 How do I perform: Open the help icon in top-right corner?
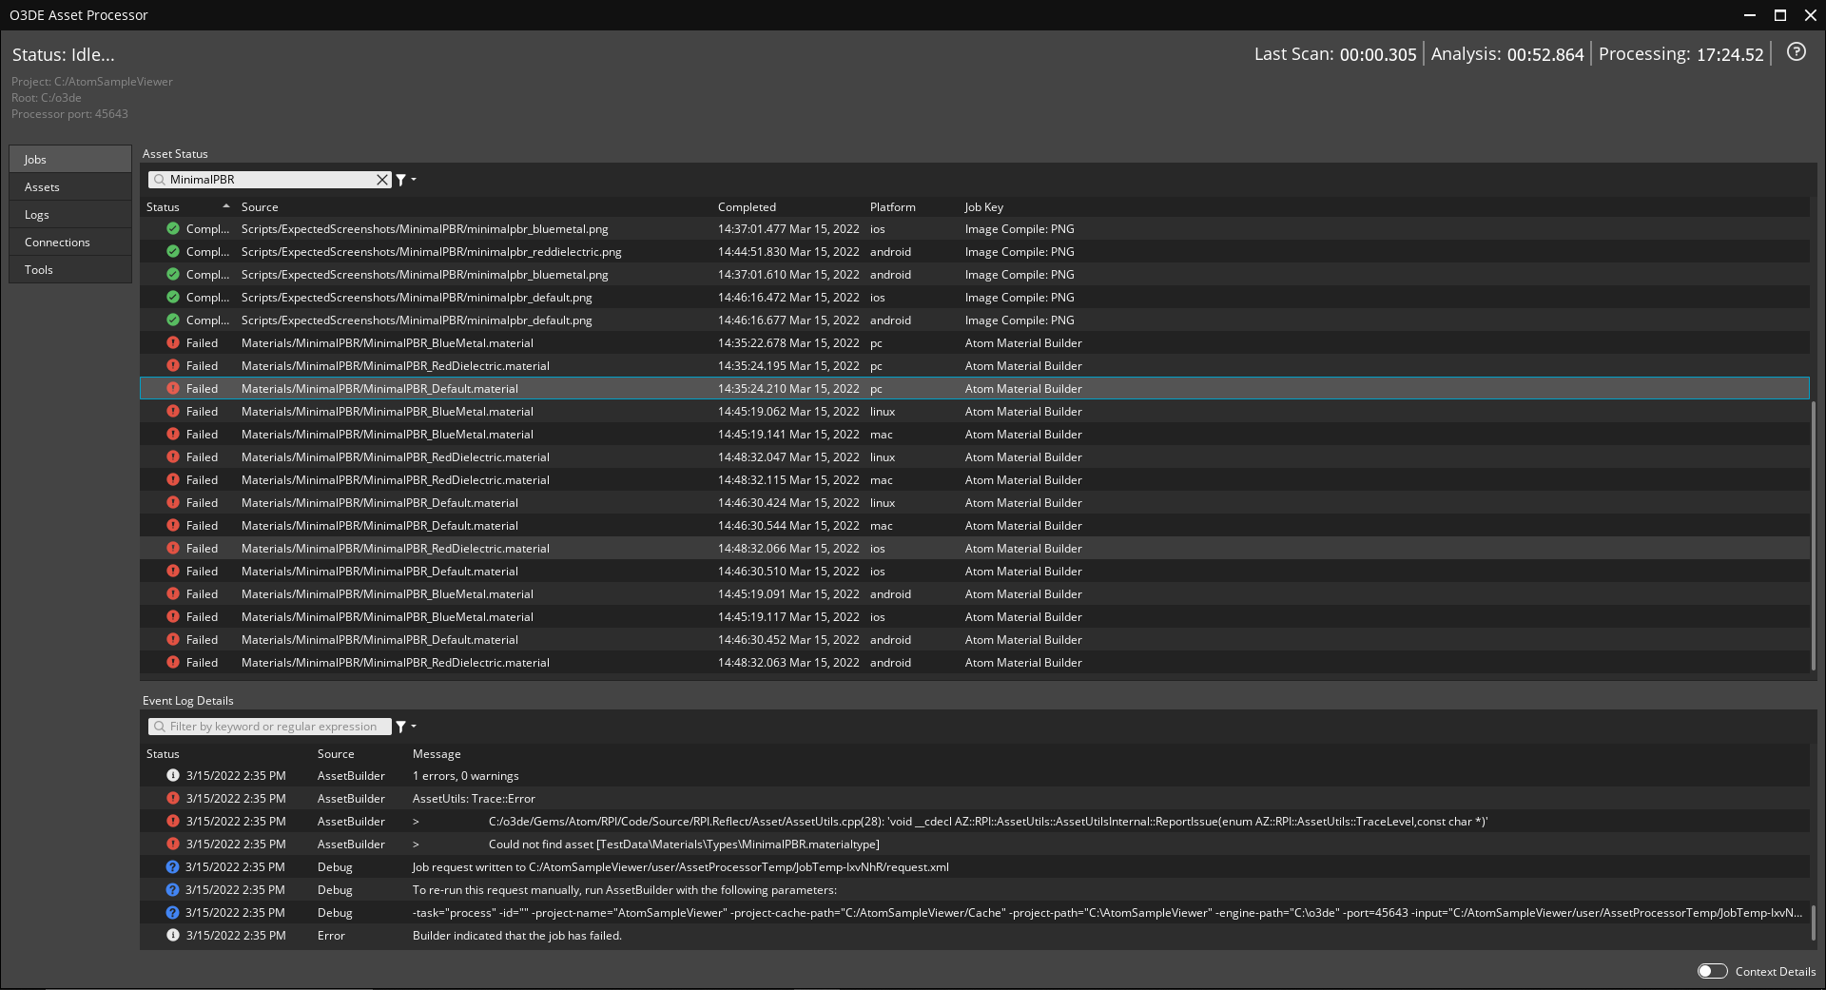[1797, 52]
